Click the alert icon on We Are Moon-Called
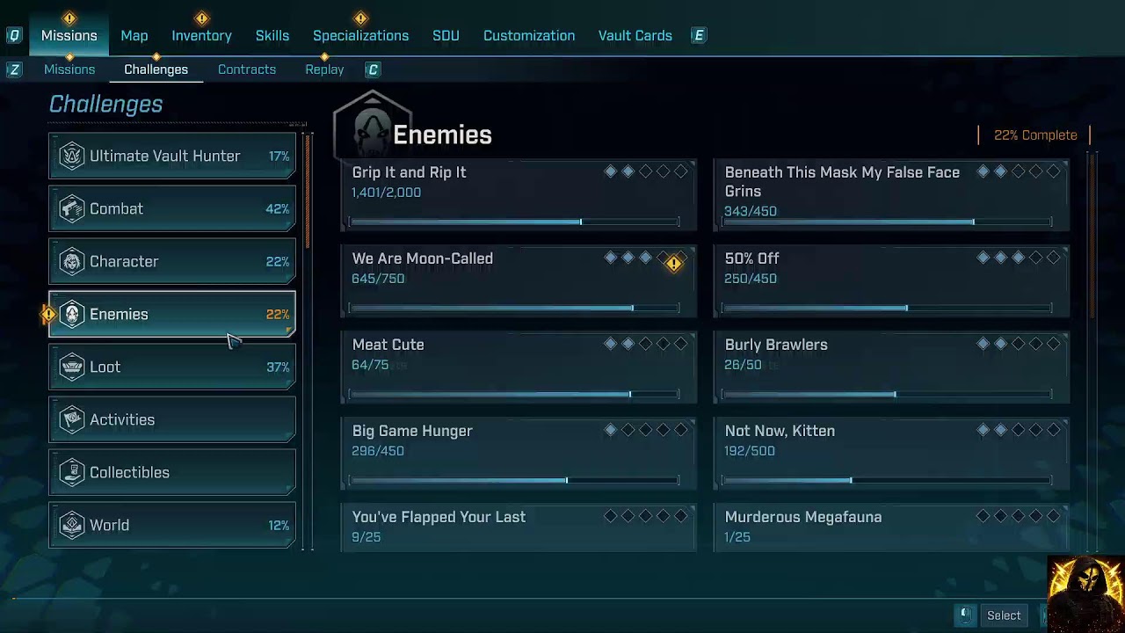This screenshot has width=1125, height=633. (674, 263)
